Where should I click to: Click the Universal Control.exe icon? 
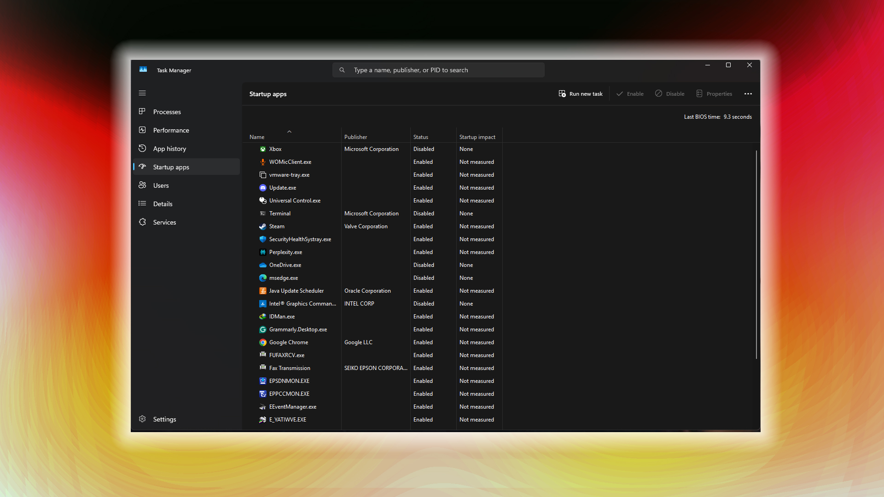pyautogui.click(x=262, y=201)
